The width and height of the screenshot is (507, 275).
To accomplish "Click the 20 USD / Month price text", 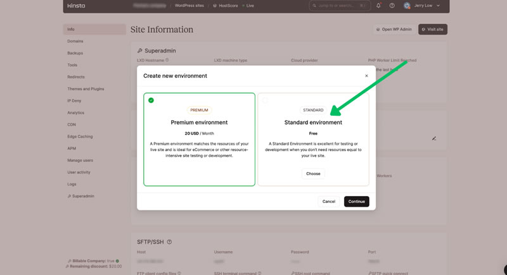I will 199,133.
